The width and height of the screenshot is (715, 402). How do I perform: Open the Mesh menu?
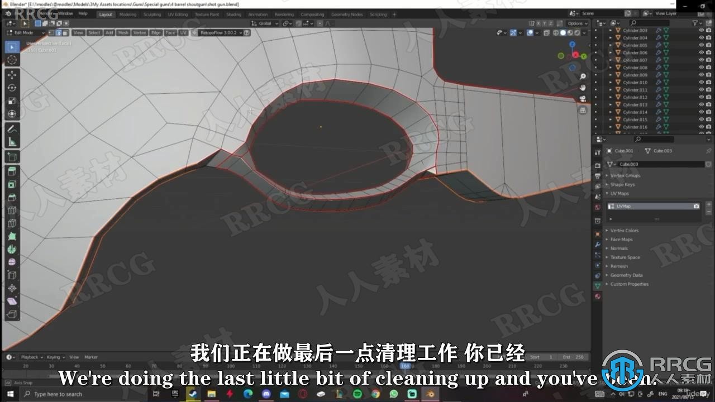[x=123, y=32]
